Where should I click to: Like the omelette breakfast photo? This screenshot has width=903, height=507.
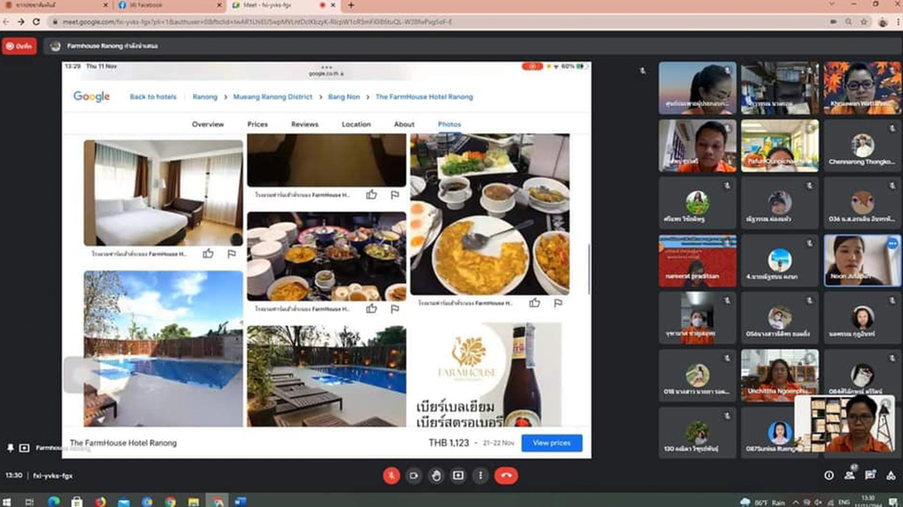click(535, 303)
